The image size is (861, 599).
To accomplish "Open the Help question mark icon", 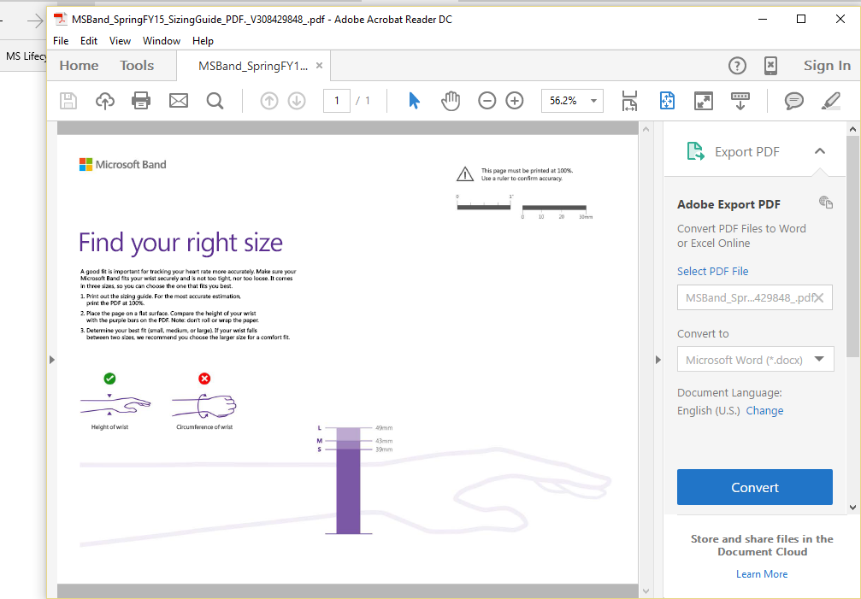I will (x=738, y=66).
